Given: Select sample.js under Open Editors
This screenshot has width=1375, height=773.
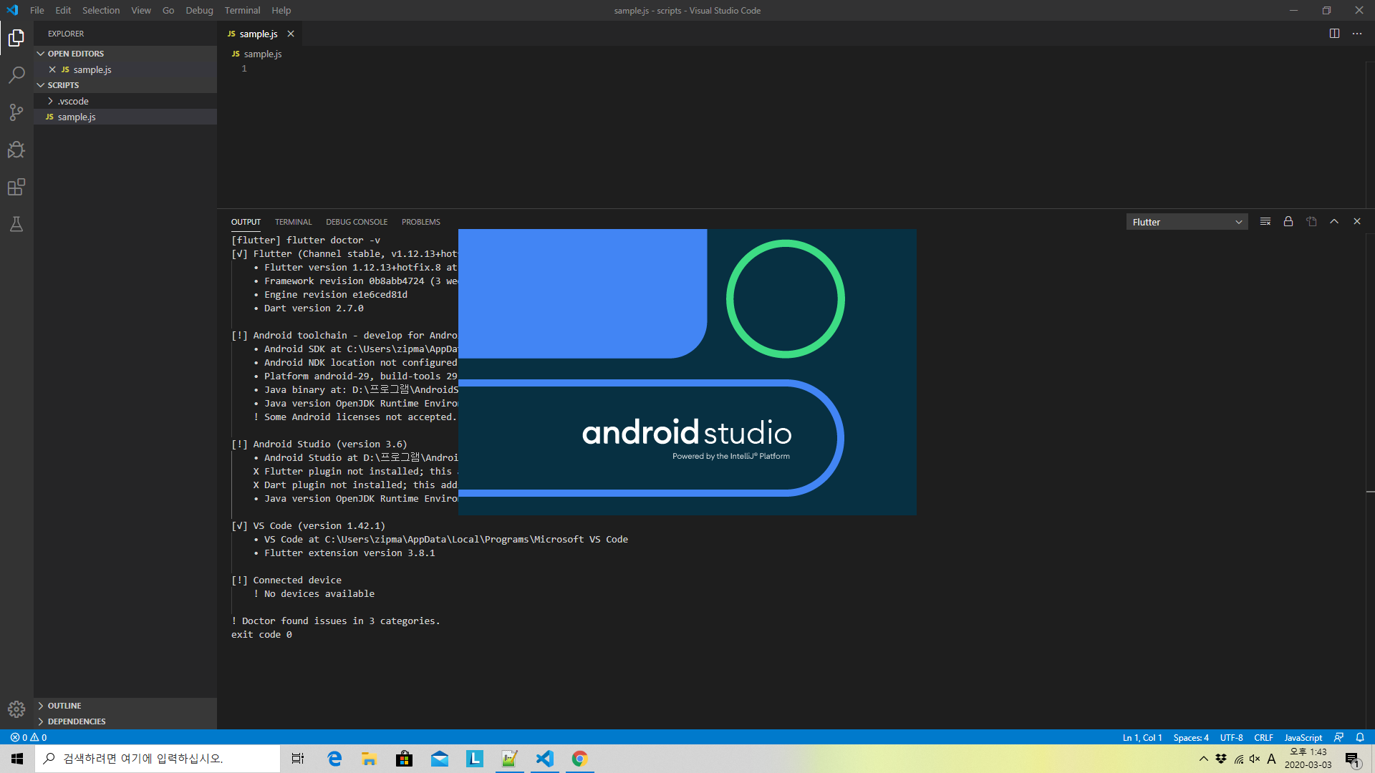Looking at the screenshot, I should point(125,69).
